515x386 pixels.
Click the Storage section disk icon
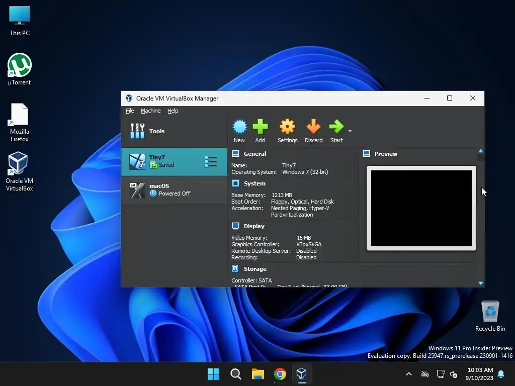235,268
